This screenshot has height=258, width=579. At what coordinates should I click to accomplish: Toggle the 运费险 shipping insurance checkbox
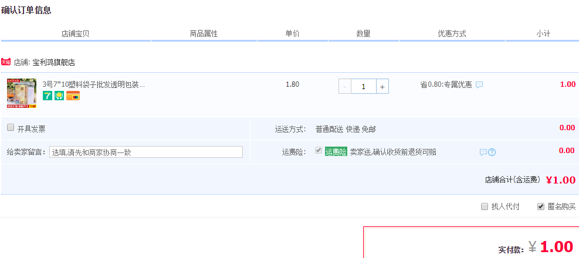(319, 151)
